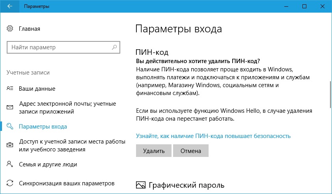Go back with the arrow in title bar
The height and width of the screenshot is (194, 332).
tap(10, 6)
